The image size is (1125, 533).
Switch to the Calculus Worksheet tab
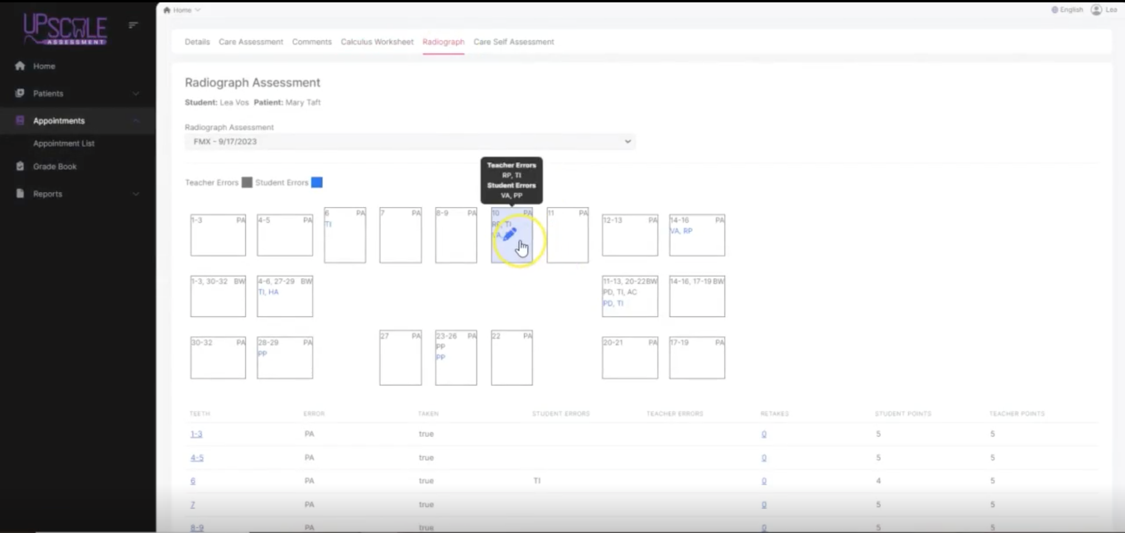[x=377, y=42]
